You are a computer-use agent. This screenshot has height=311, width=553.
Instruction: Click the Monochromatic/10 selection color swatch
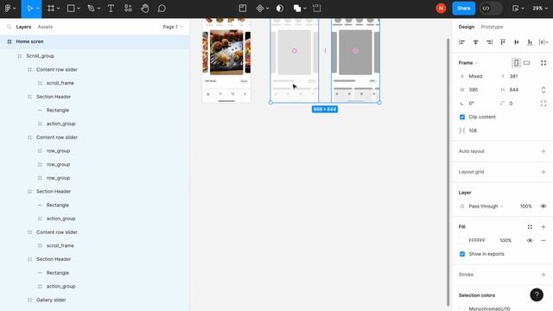[462, 308]
